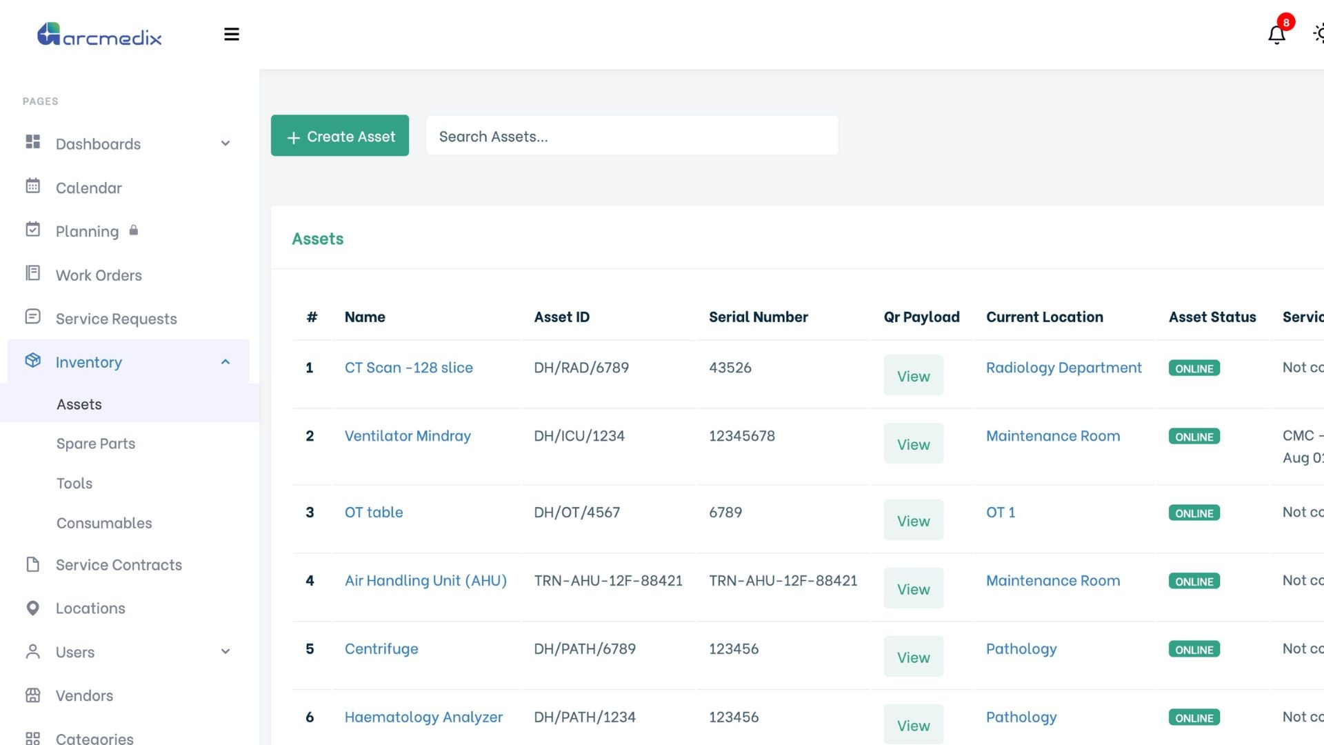Click the arcmedix logo

pyautogui.click(x=99, y=34)
